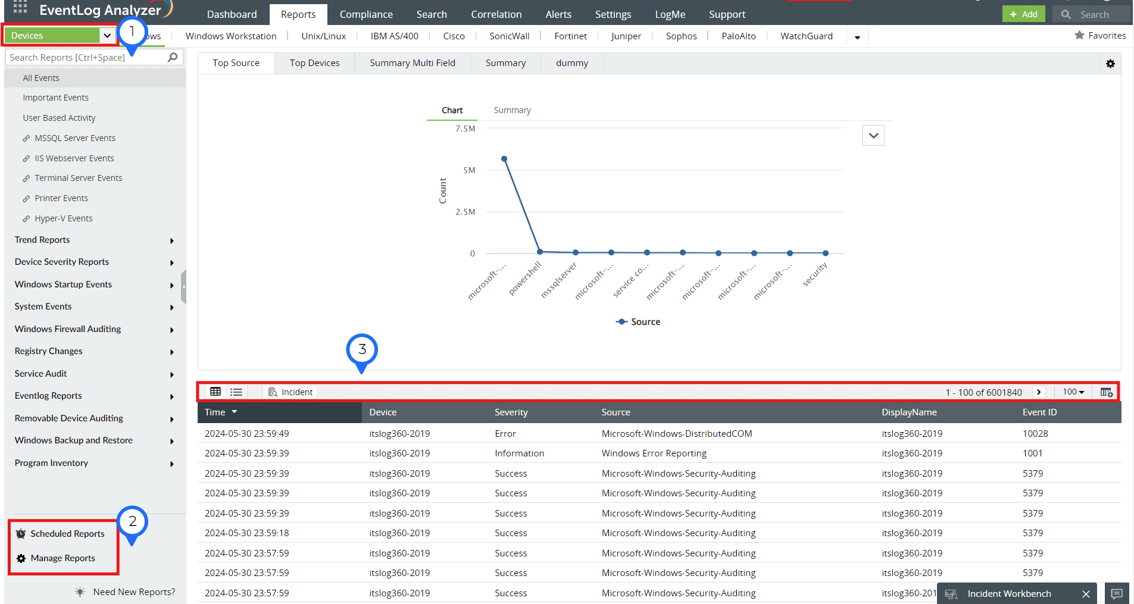This screenshot has width=1134, height=604.
Task: Open the chat message icon
Action: coord(1117,593)
